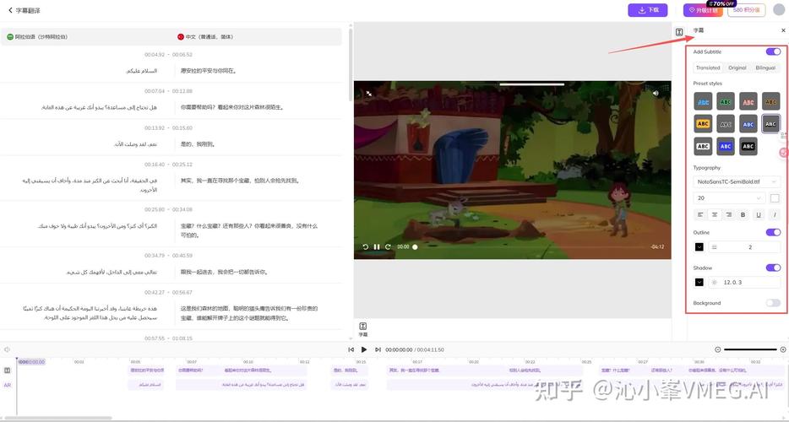Open the white text color swatch
Screen dimensions: 789x422
click(x=775, y=198)
